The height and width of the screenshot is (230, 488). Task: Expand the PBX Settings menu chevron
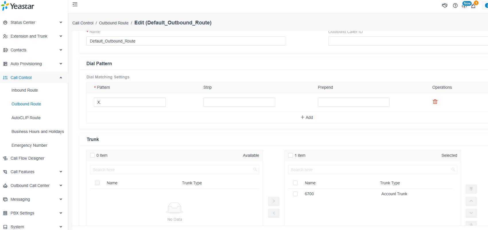61,213
